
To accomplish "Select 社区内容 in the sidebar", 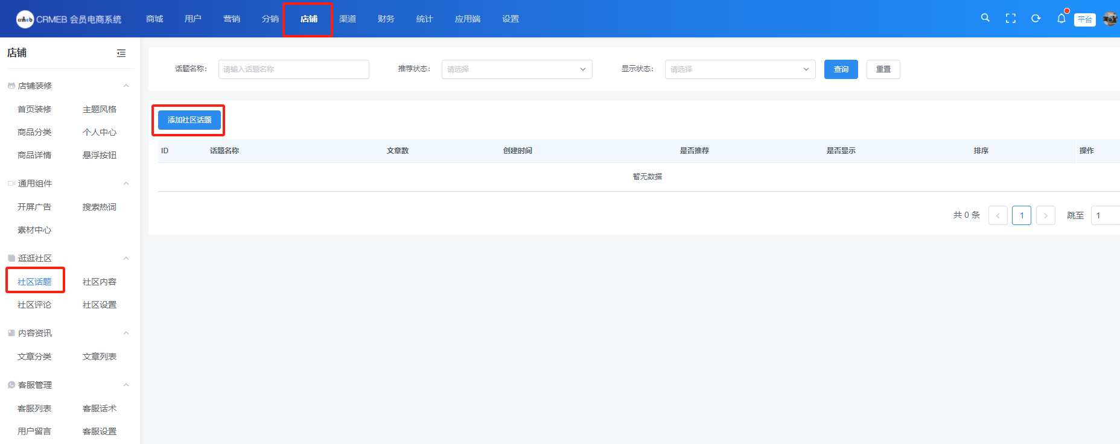I will [x=100, y=282].
